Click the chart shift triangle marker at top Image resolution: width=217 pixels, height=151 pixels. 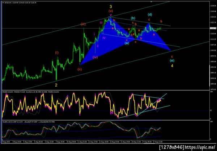[x=151, y=2]
